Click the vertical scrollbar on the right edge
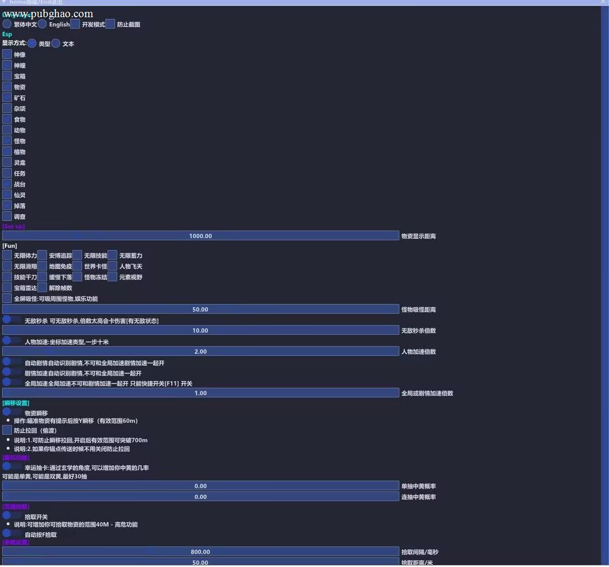The width and height of the screenshot is (609, 567). (x=605, y=285)
